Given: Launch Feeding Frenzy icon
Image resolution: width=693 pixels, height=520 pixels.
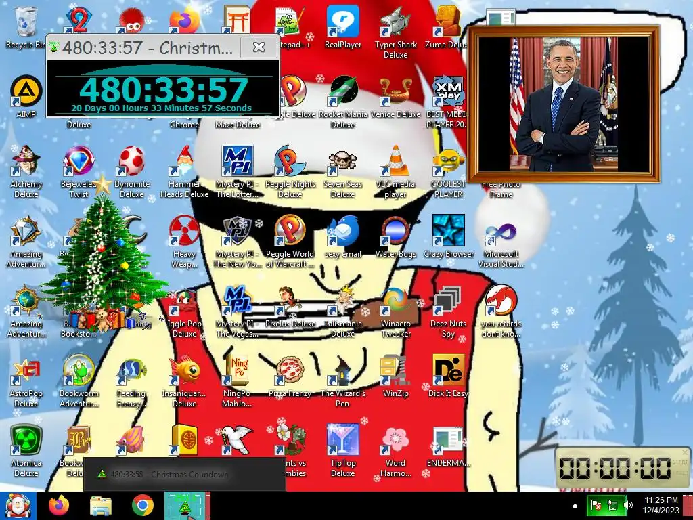Looking at the screenshot, I should (132, 382).
